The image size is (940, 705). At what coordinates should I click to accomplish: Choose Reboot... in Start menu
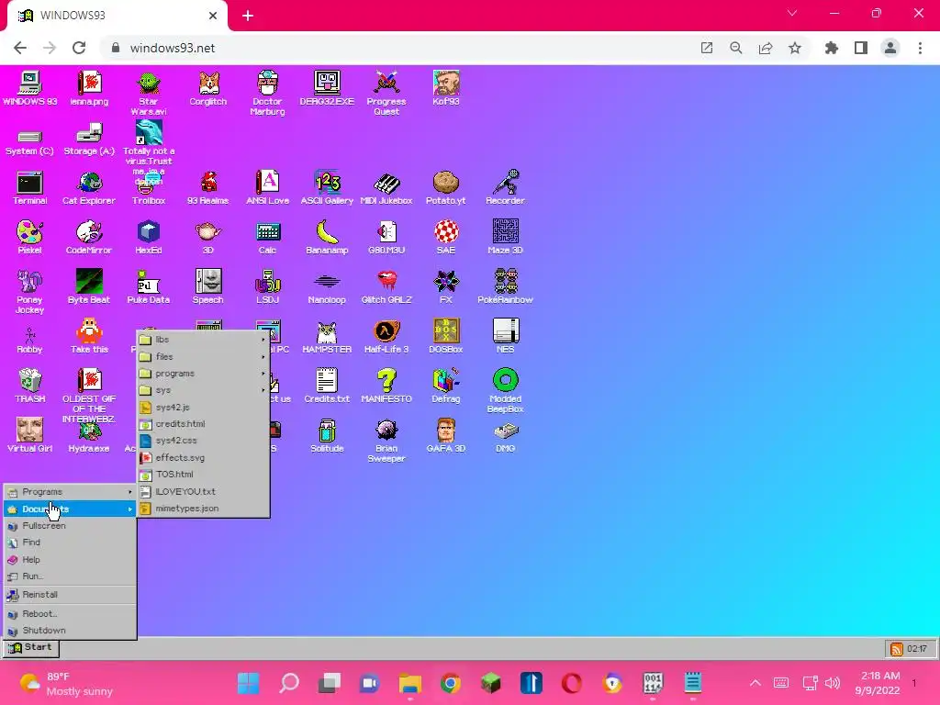[70, 614]
